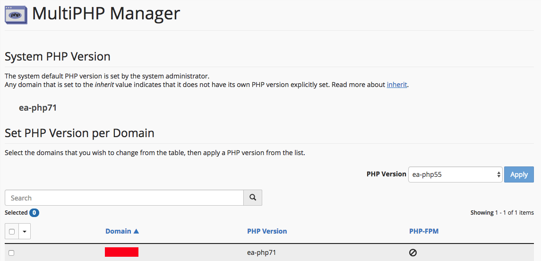Click the MultiPHP Manager PHP logo icon
Image resolution: width=541 pixels, height=261 pixels.
16,14
